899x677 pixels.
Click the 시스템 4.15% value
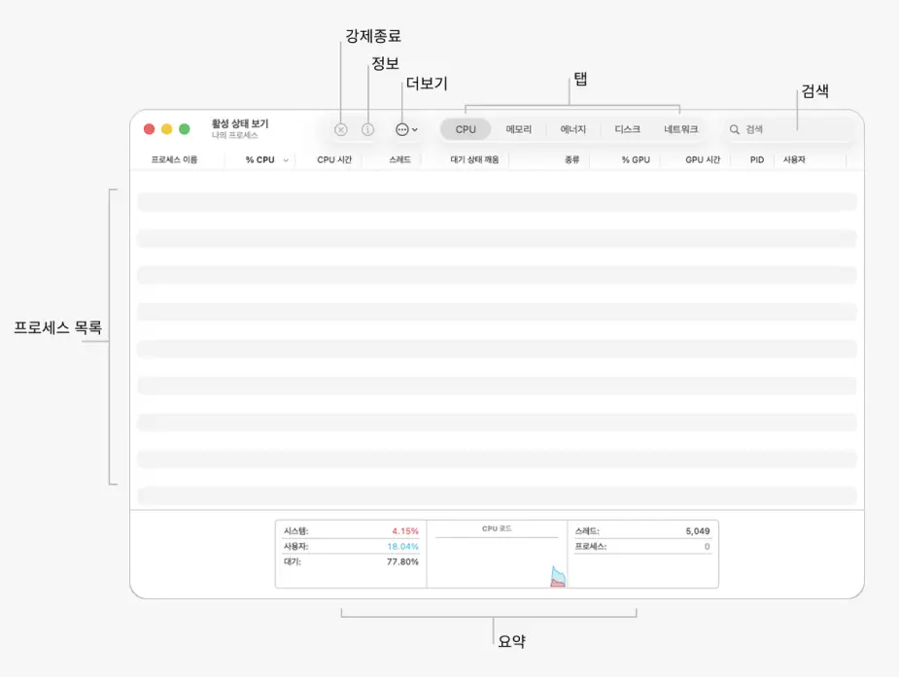click(404, 531)
